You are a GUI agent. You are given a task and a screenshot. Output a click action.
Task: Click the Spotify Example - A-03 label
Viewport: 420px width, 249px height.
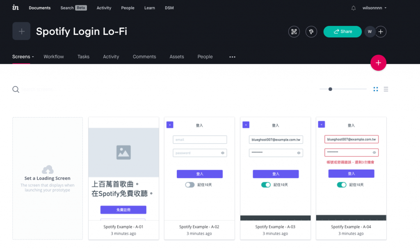[275, 227]
